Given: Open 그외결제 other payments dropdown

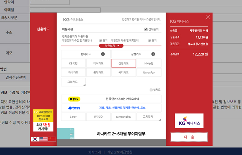Looking at the screenshot, I should (x=149, y=117).
